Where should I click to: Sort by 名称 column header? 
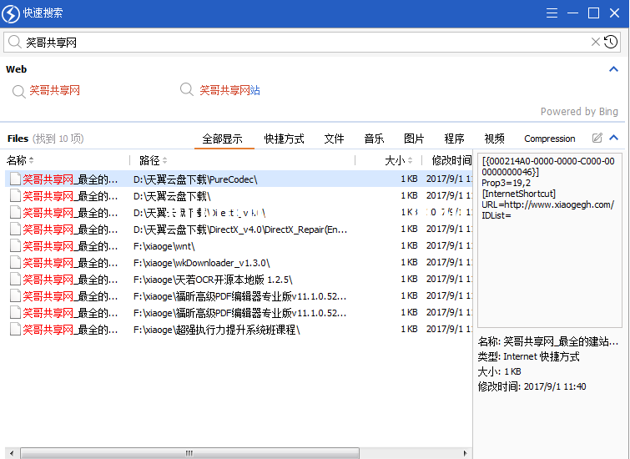pyautogui.click(x=18, y=160)
